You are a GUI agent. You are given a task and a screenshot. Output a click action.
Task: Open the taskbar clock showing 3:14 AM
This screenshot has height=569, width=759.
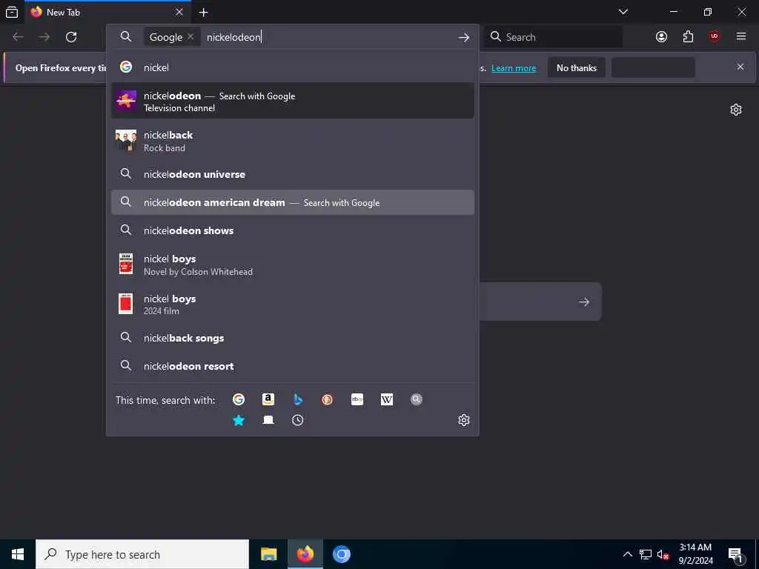[695, 554]
